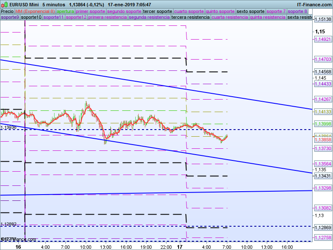This screenshot has height=250, width=333.
Task: Click the primer soporte legend label
Action: click(x=91, y=11)
